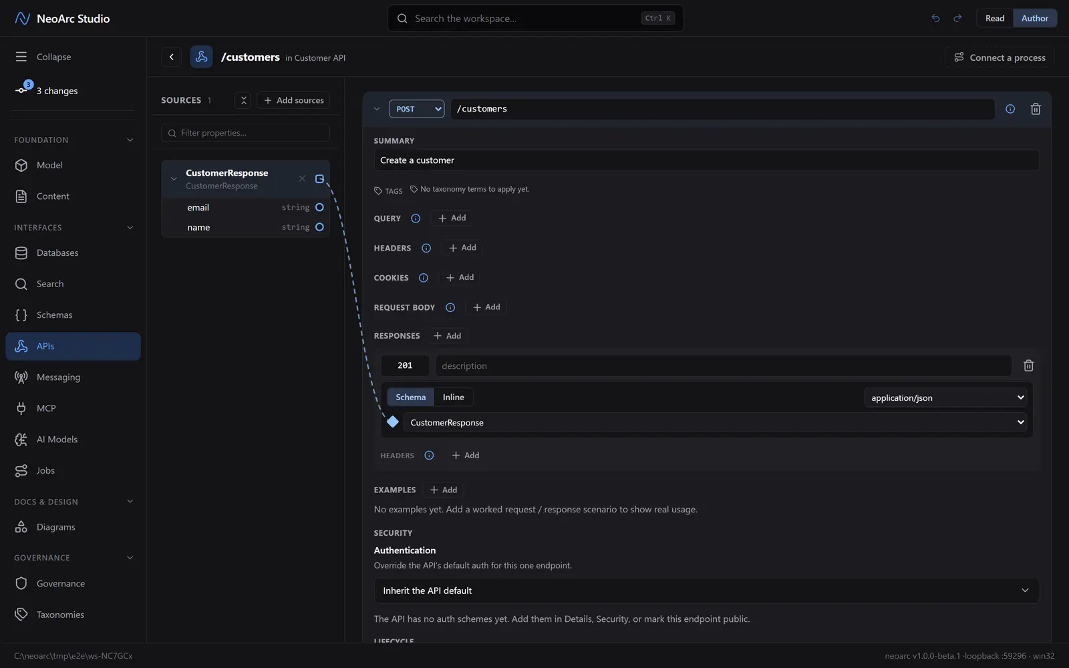This screenshot has height=668, width=1069.
Task: Open the Model section
Action: (73, 165)
